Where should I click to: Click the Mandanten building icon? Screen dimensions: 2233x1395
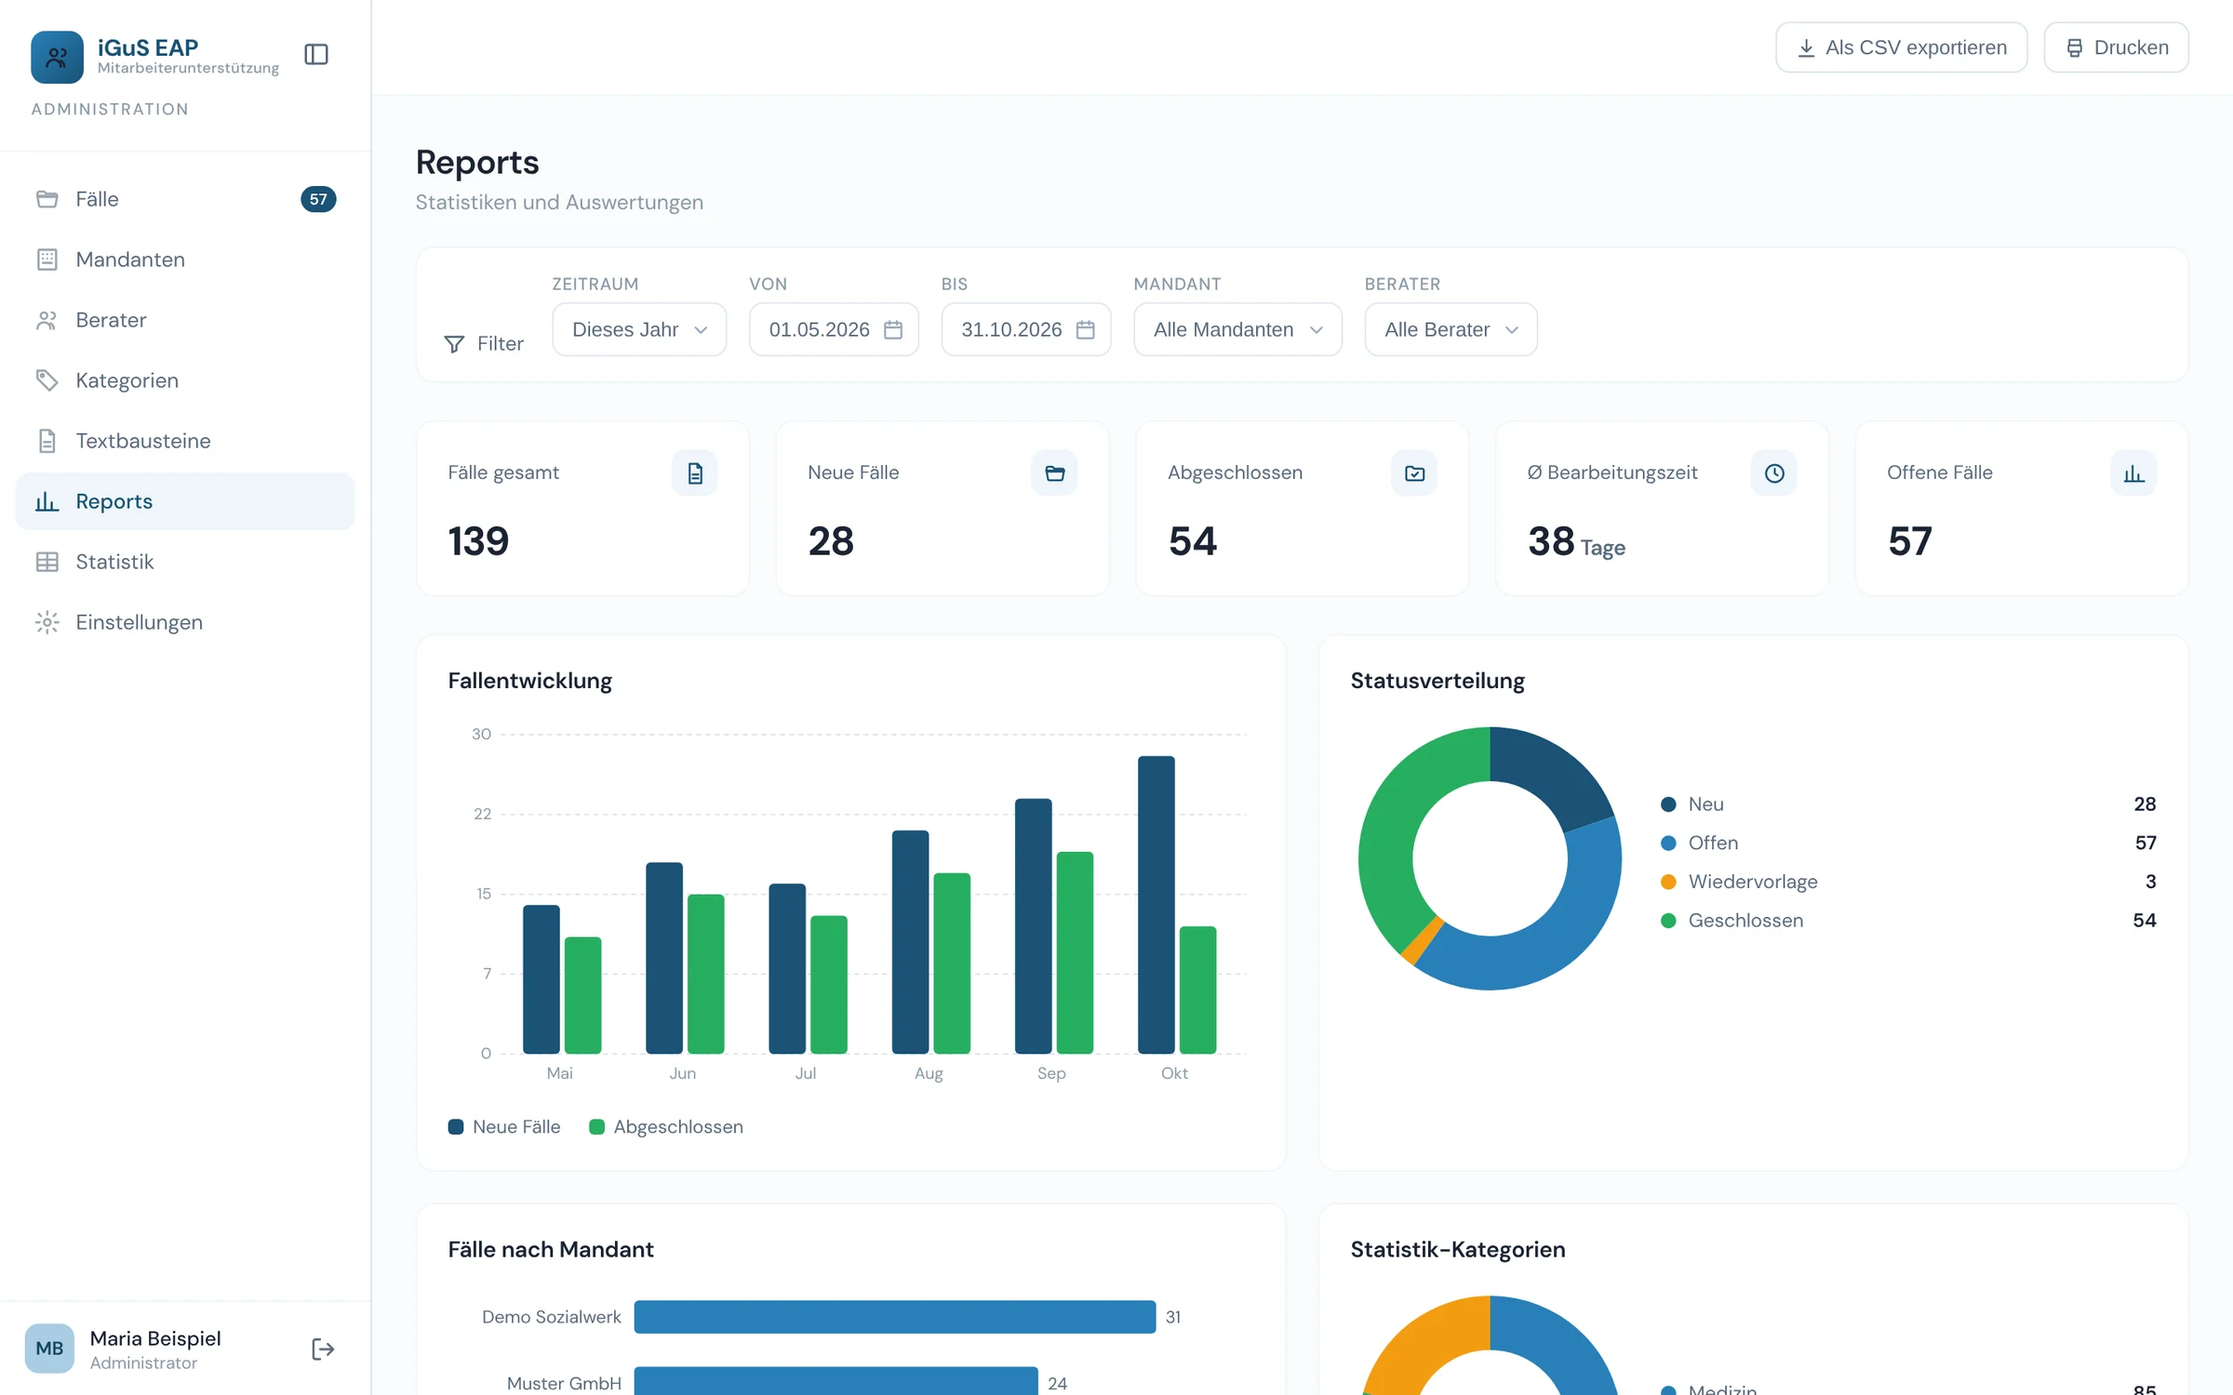47,259
